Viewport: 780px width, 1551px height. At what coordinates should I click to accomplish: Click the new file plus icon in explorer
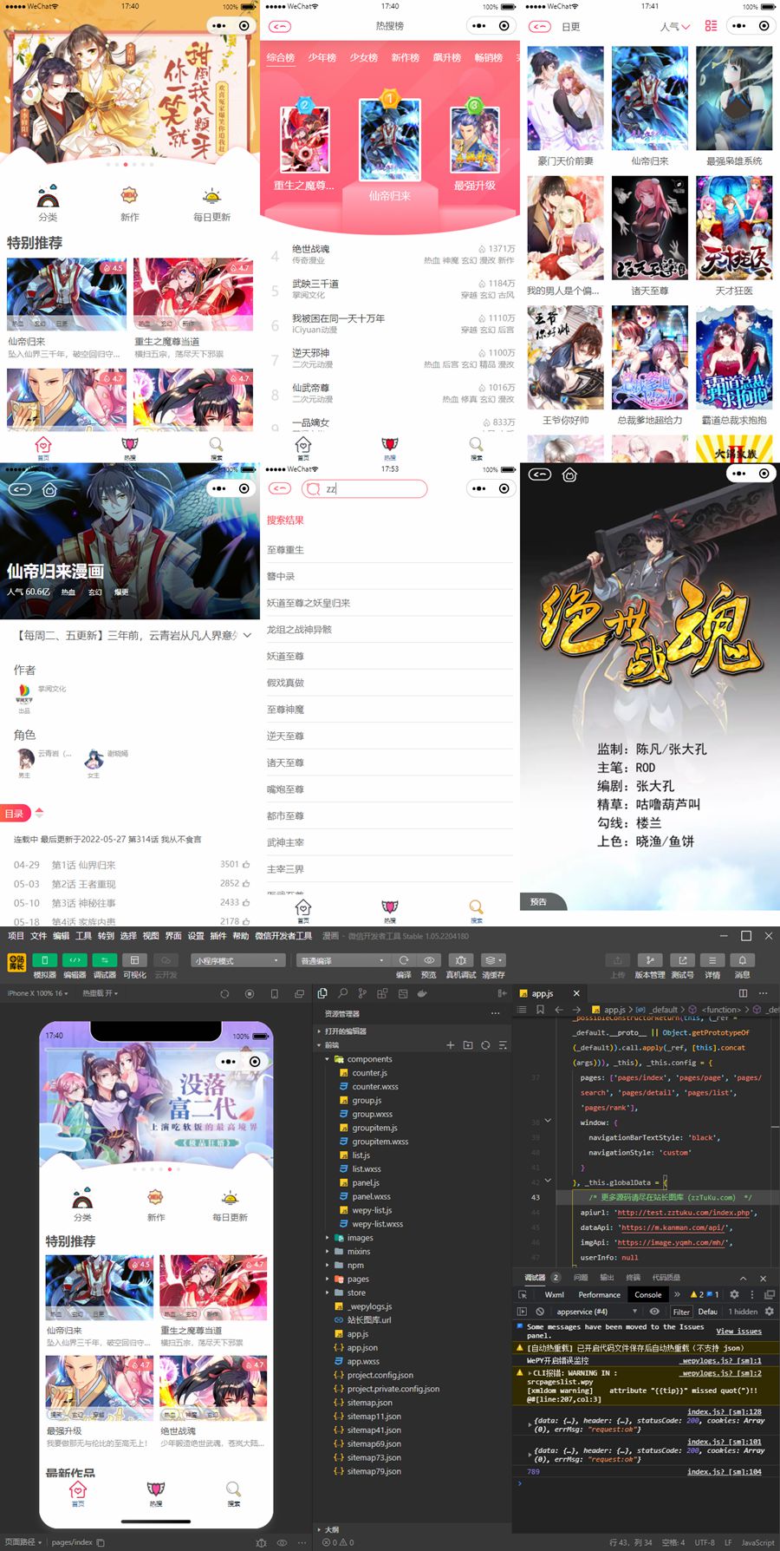450,1045
